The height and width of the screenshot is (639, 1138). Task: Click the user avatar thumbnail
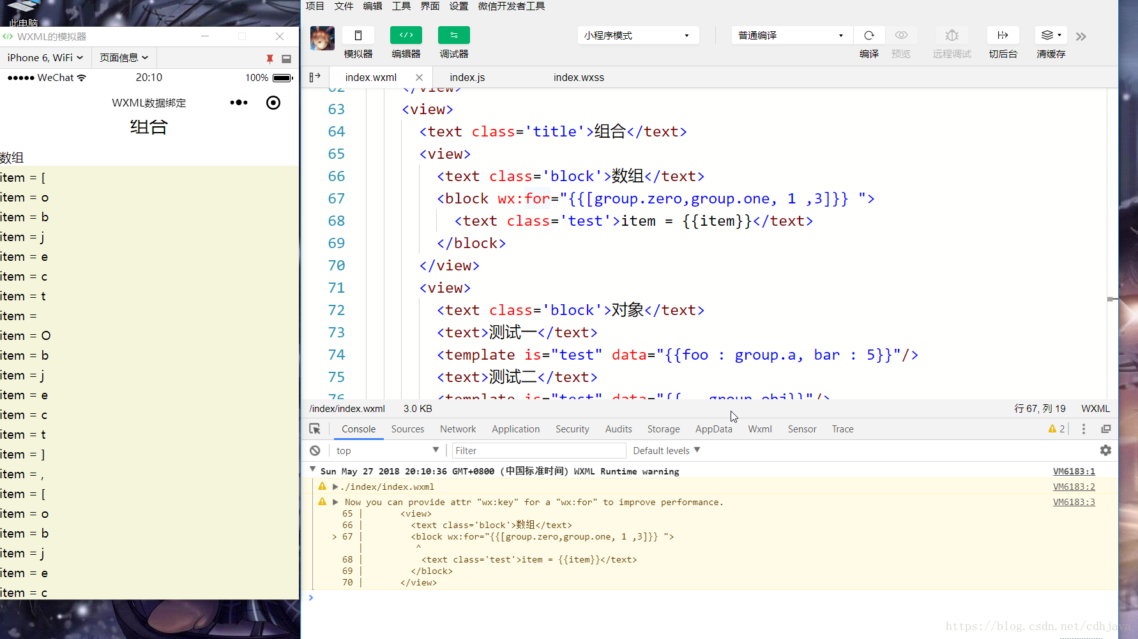point(322,38)
